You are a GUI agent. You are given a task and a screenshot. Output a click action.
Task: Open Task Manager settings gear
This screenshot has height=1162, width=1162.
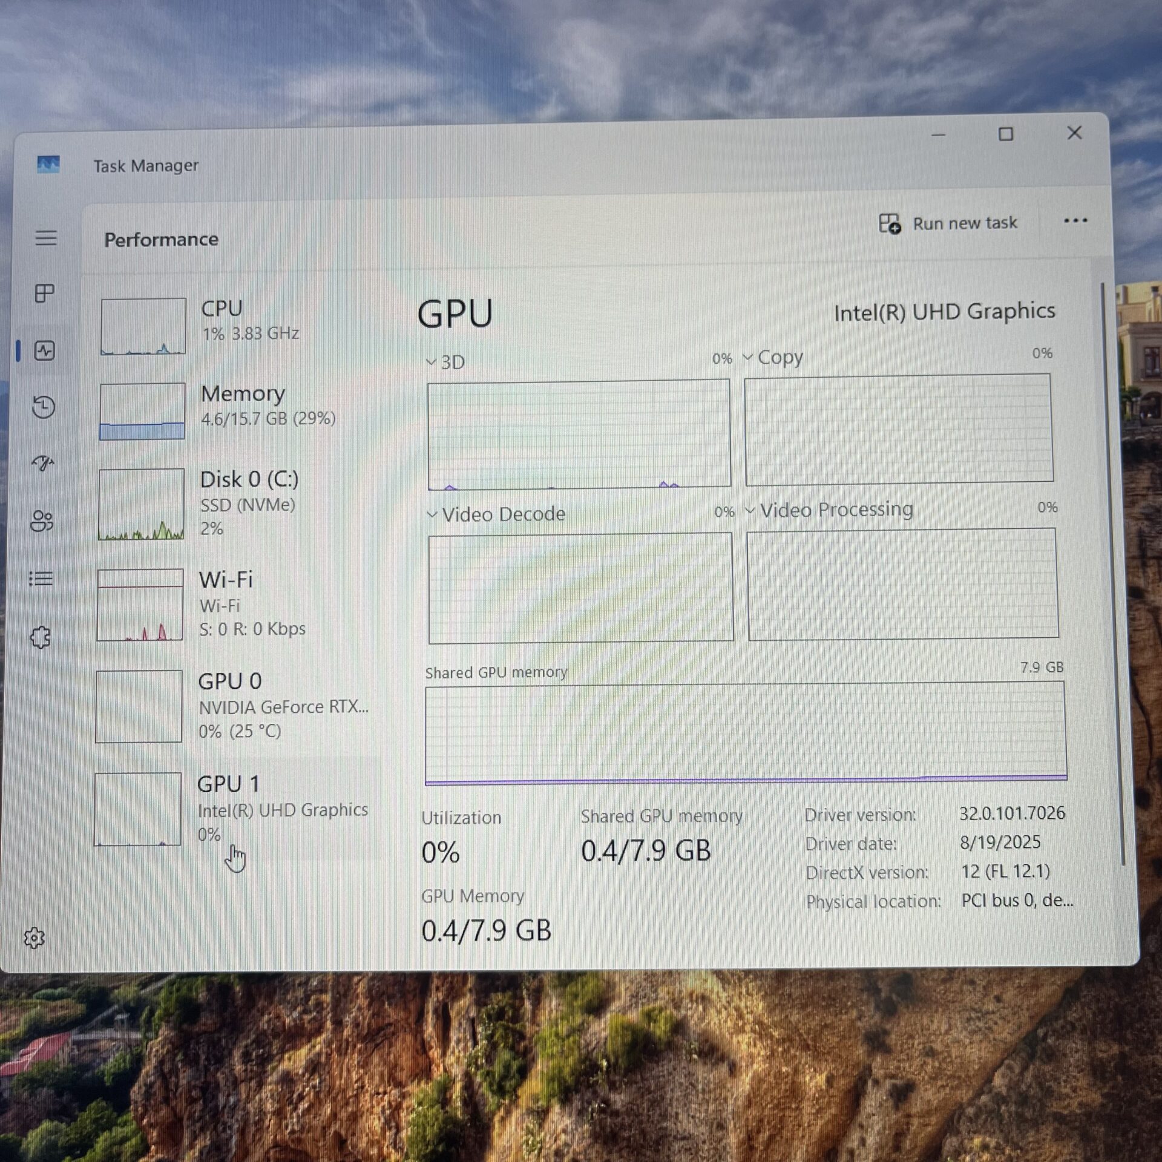pos(34,938)
